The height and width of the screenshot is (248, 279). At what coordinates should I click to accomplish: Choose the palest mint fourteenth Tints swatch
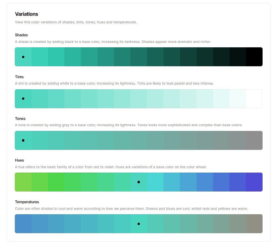tap(238, 98)
